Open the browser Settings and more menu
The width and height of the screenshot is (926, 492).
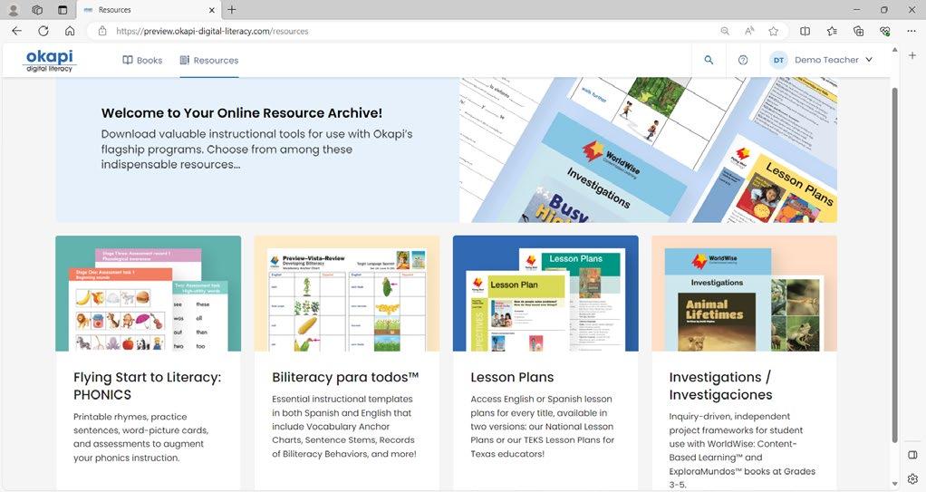click(912, 31)
